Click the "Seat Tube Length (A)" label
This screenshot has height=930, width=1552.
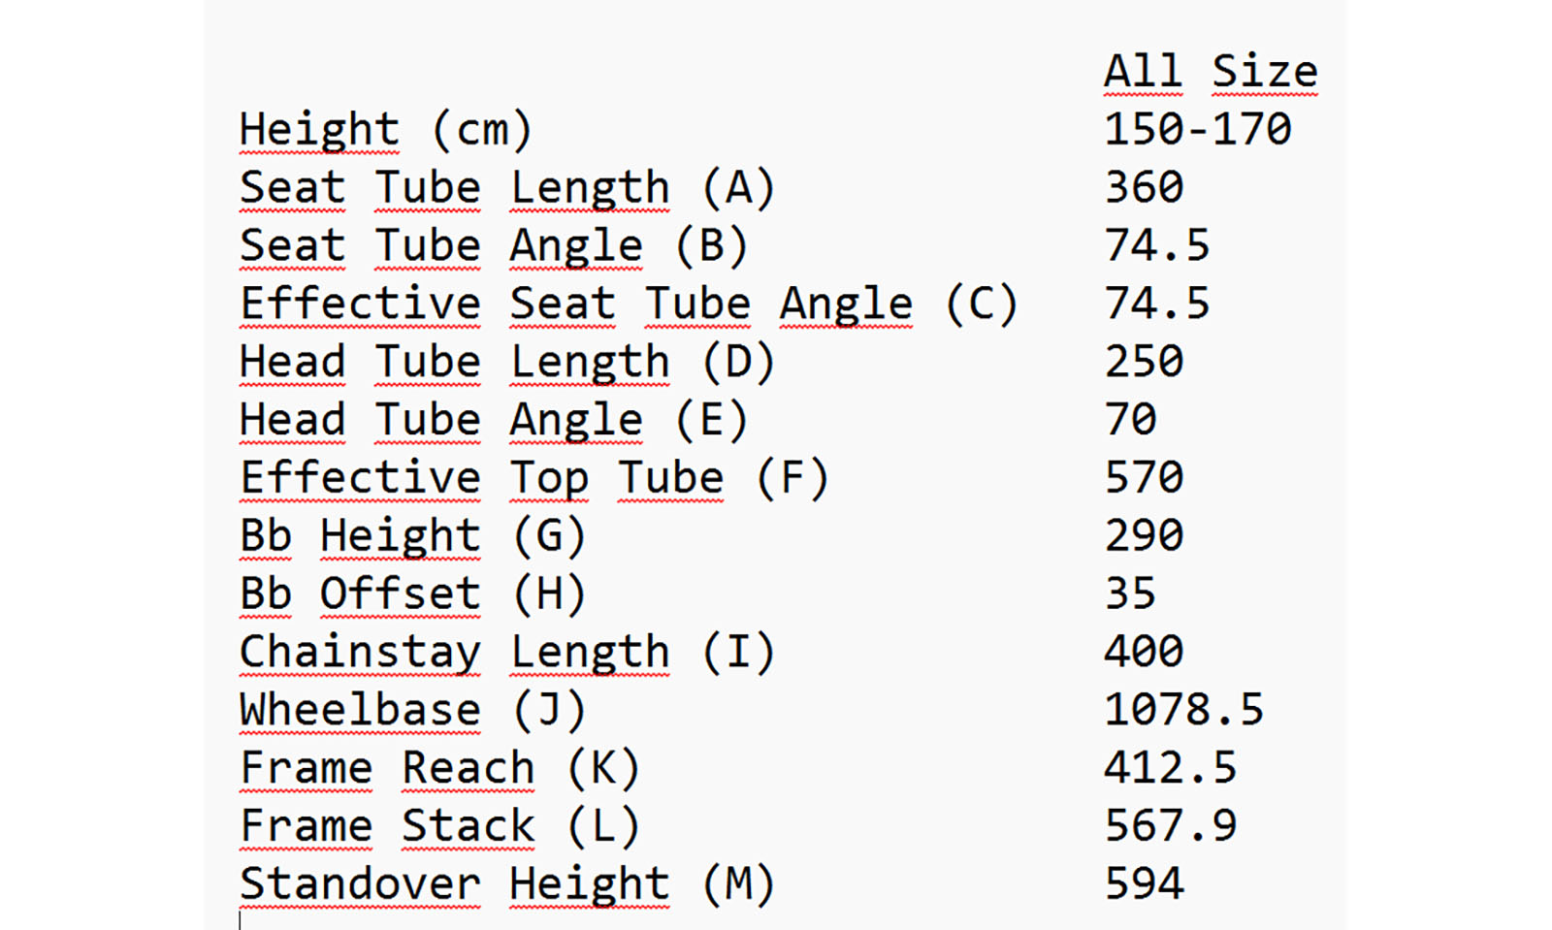(506, 188)
